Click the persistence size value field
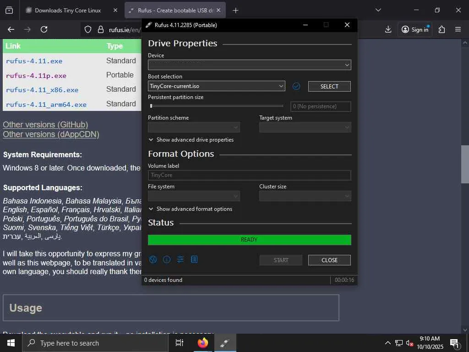Image resolution: width=469 pixels, height=352 pixels. click(x=321, y=106)
